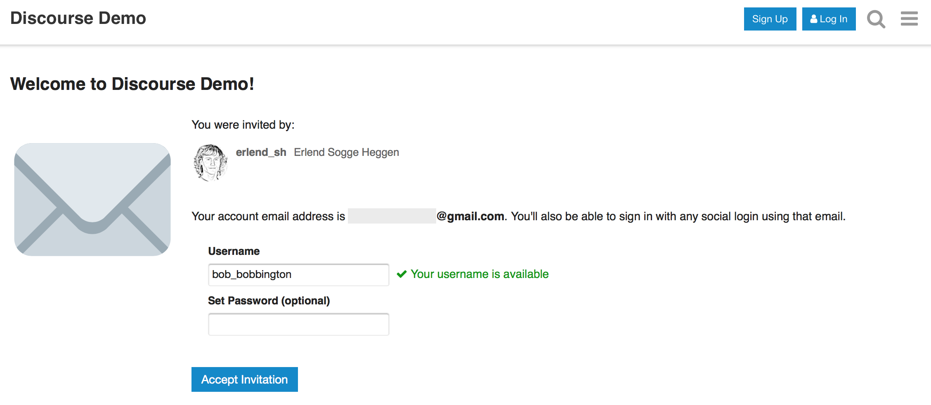The height and width of the screenshot is (405, 931).
Task: Click the 'Set Password (optional)' label
Action: click(269, 301)
